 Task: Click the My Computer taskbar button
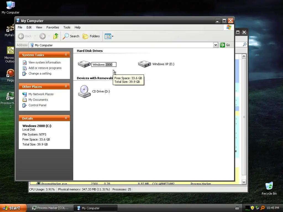tap(96, 208)
